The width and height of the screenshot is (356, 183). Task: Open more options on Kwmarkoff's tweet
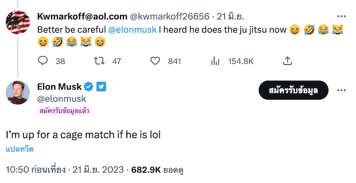coord(341,17)
